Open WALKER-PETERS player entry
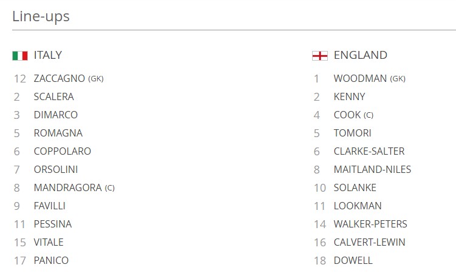This screenshot has width=456, height=273. pyautogui.click(x=370, y=224)
